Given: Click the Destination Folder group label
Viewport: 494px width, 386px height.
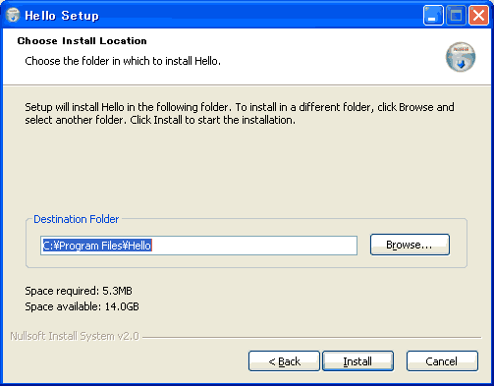Looking at the screenshot, I should [77, 219].
